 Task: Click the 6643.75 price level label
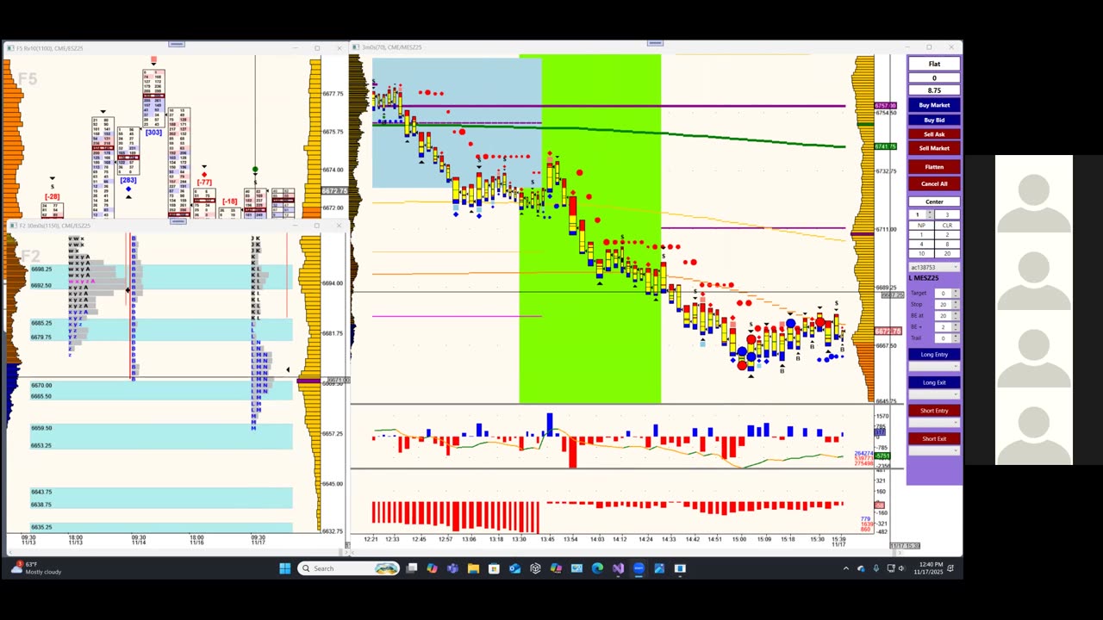click(41, 492)
